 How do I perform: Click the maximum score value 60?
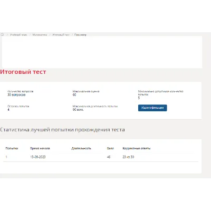(x=74, y=95)
